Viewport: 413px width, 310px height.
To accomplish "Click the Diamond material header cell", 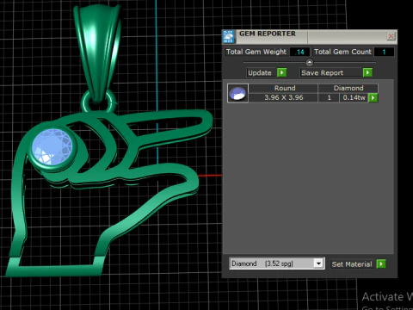I will tap(348, 88).
